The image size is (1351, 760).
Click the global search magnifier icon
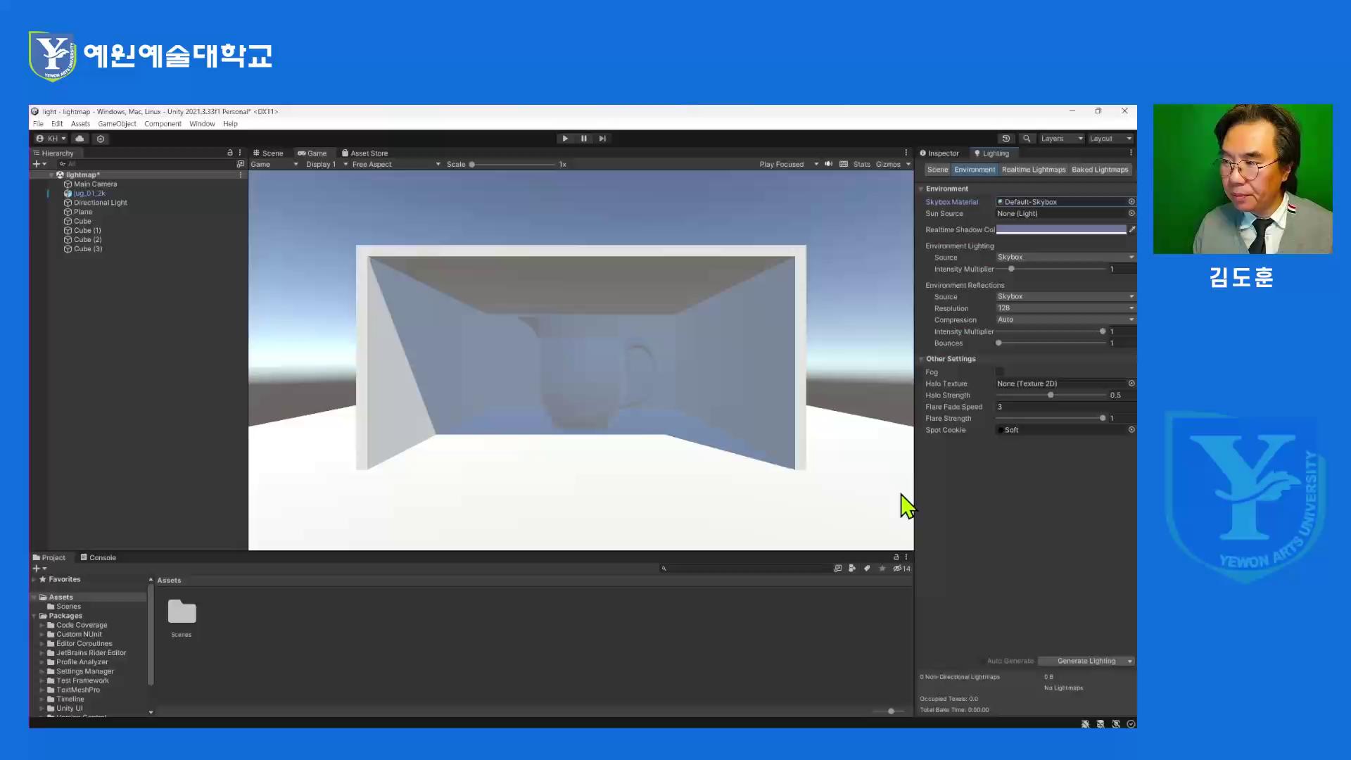pos(1027,139)
